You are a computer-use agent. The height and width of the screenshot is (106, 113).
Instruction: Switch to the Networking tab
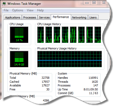[x=79, y=17]
